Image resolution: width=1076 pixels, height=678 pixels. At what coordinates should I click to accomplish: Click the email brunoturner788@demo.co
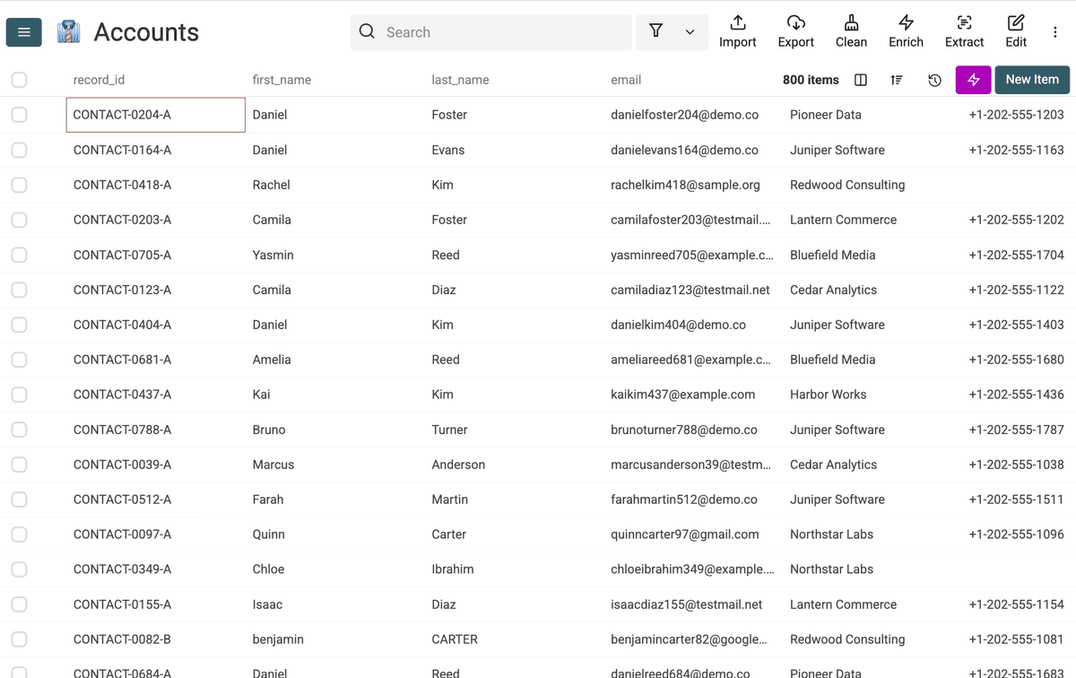(684, 430)
